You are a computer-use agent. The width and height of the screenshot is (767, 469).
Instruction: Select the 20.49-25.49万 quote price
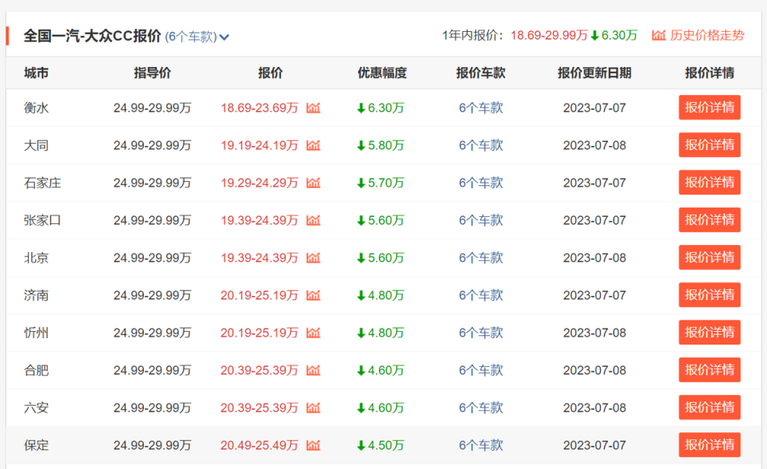[x=259, y=445]
